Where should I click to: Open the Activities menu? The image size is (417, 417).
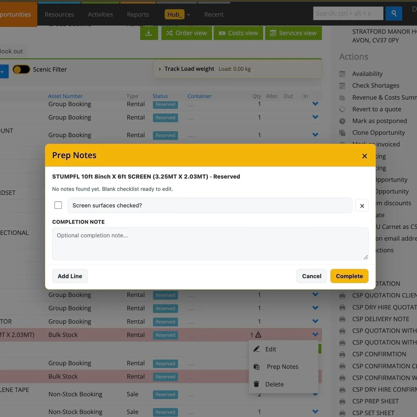(x=100, y=14)
